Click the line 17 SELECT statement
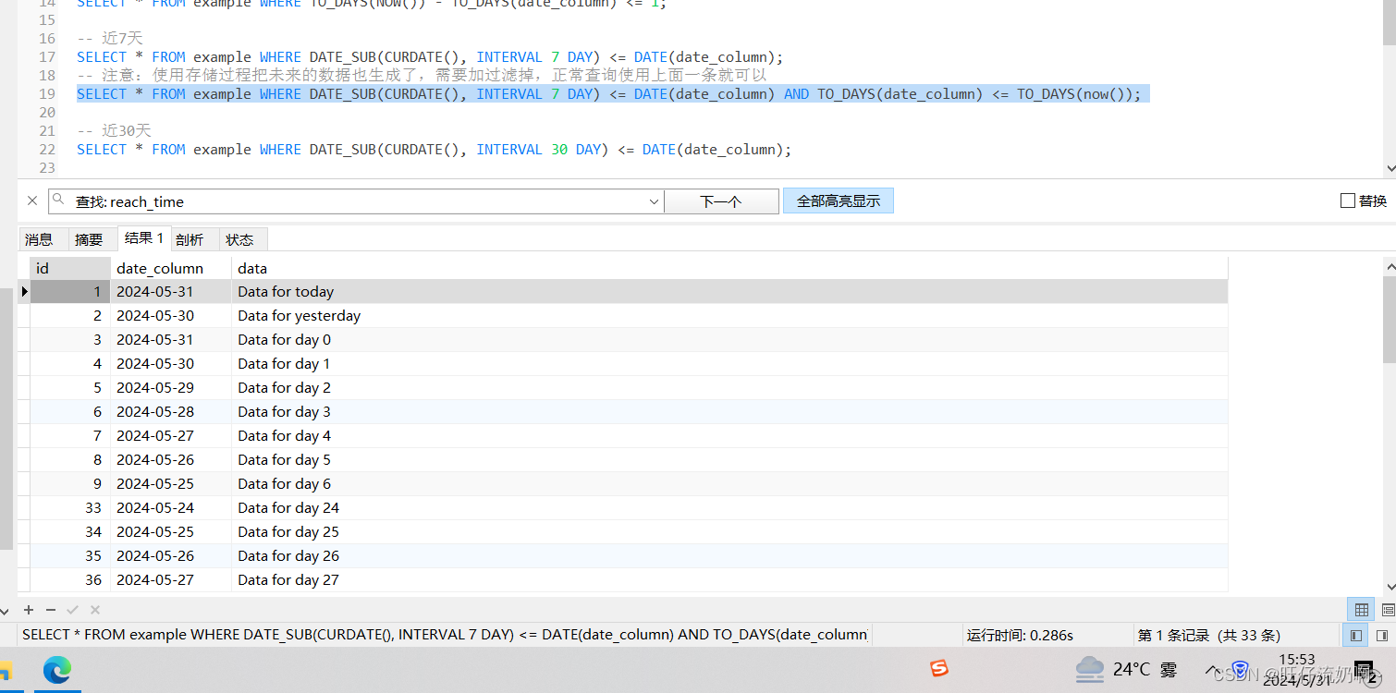This screenshot has width=1396, height=693. point(430,57)
